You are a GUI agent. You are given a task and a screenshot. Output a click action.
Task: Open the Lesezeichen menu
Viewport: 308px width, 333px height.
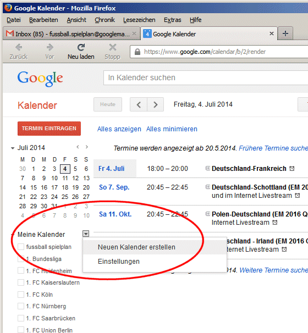(x=139, y=20)
